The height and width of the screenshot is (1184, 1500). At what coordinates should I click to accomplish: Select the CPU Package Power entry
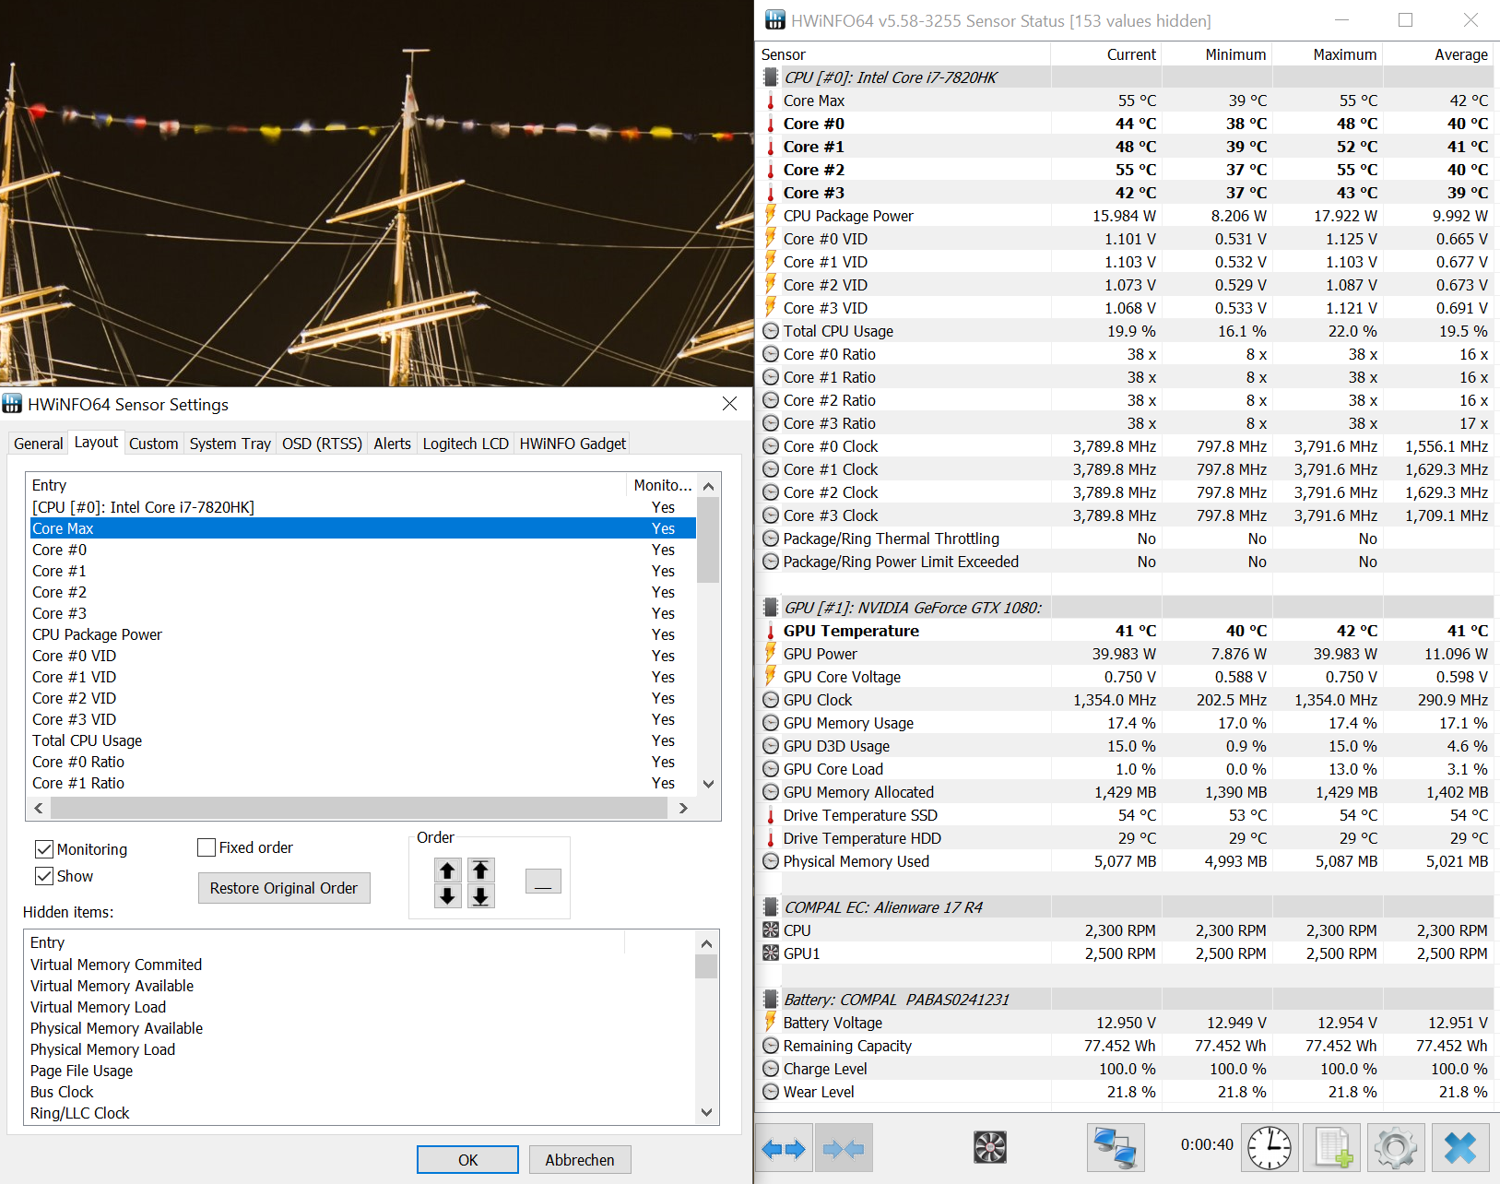97,634
